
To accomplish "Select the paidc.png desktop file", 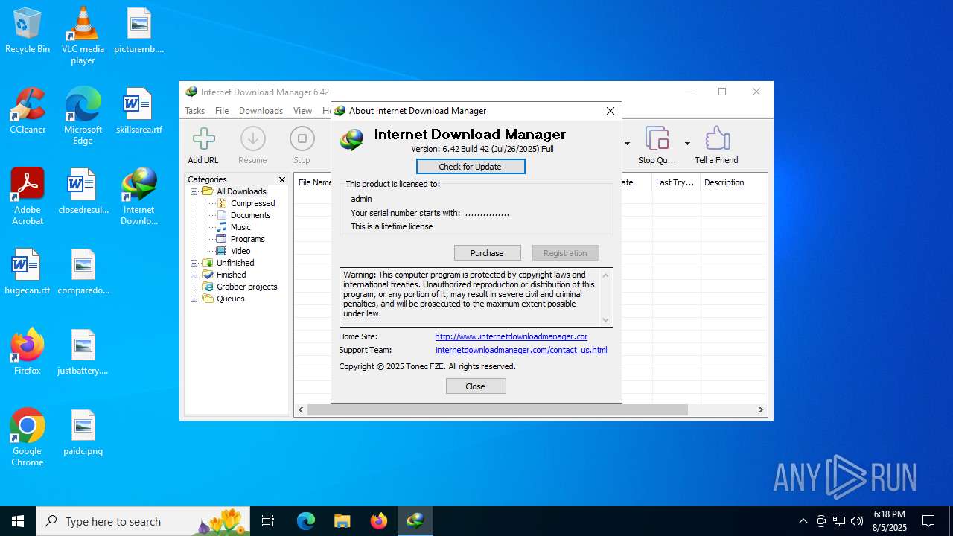I will tap(83, 433).
